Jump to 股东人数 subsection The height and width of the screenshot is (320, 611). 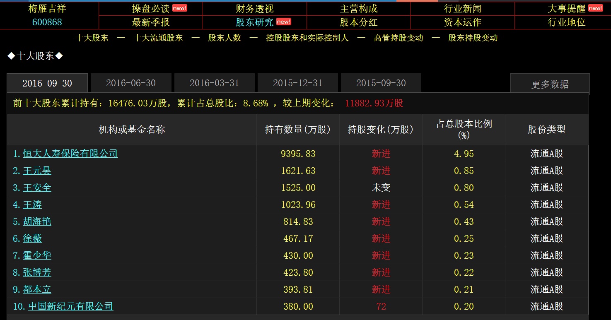(225, 38)
